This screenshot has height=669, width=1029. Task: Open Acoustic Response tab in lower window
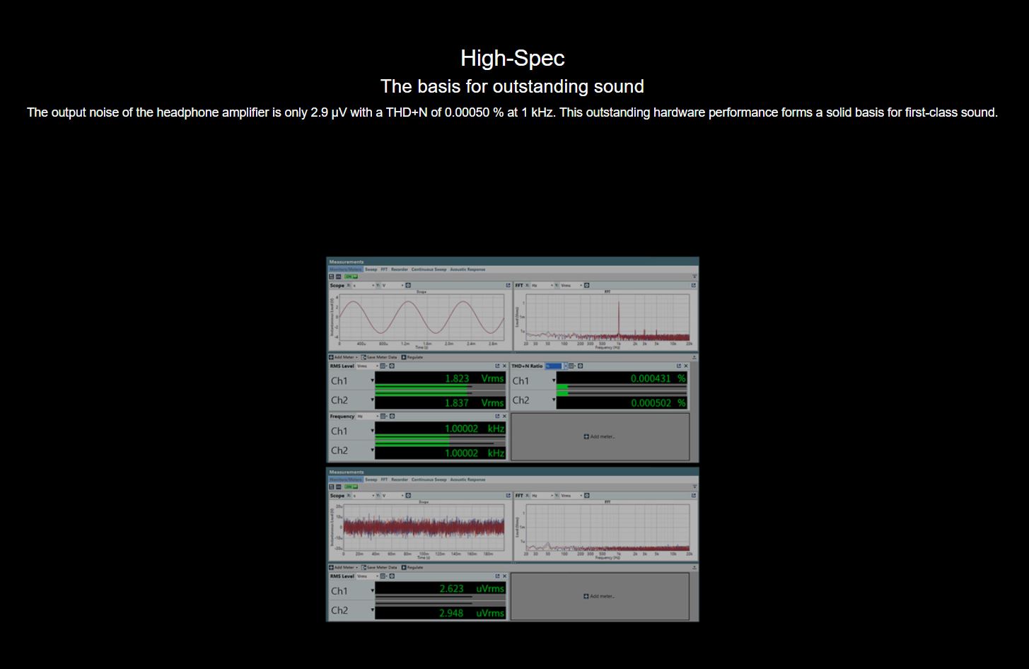[467, 479]
